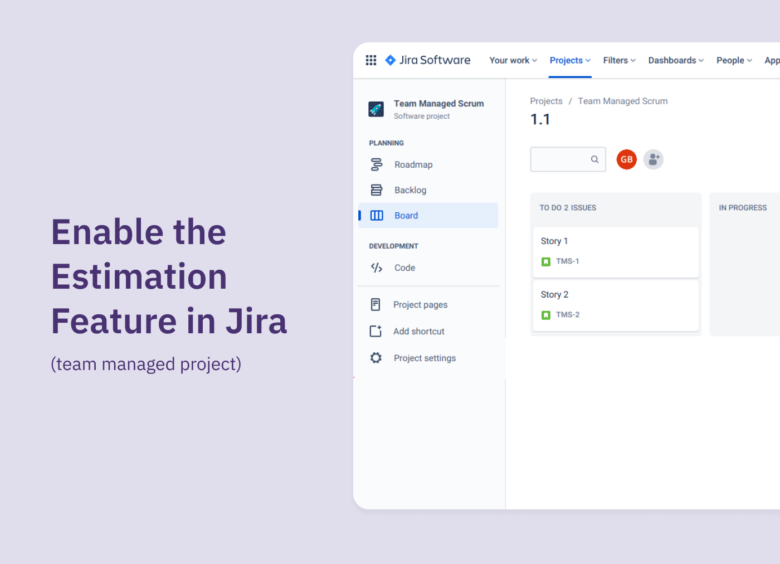The image size is (780, 564).
Task: Open the Team Managed Scrum breadcrumb link
Action: (622, 101)
